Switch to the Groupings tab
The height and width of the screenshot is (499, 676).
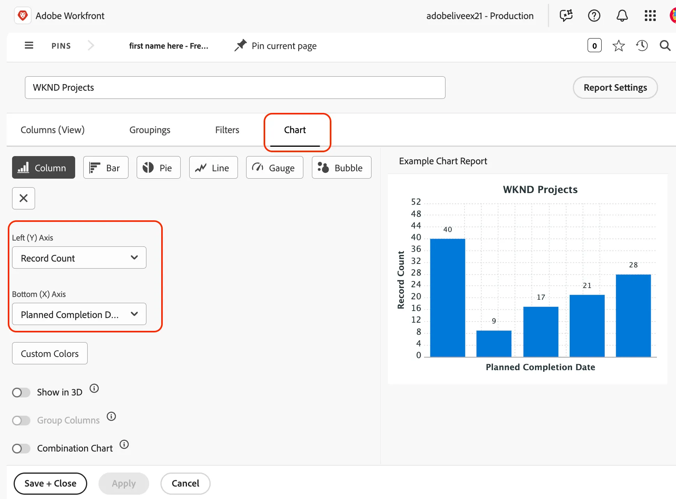tap(150, 130)
